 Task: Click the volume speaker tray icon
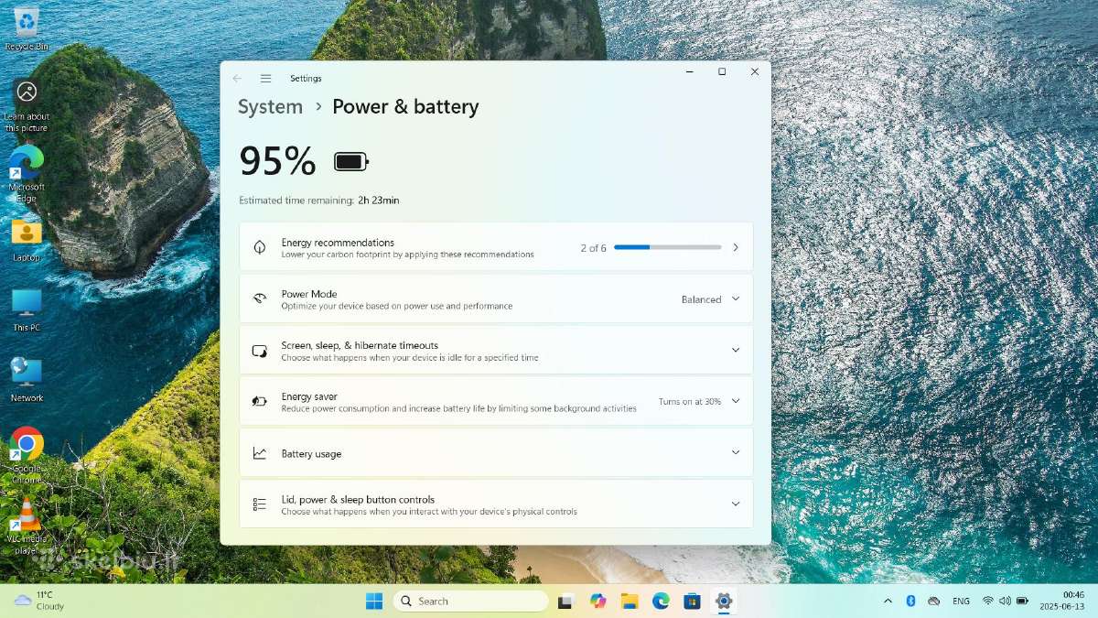(x=1006, y=601)
